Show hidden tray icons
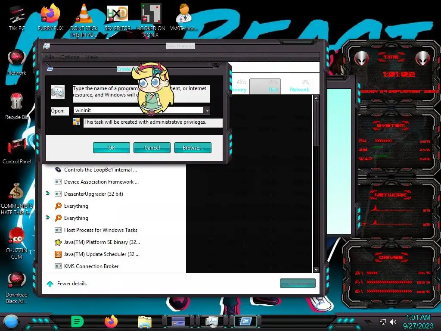This screenshot has width=441, height=331. [x=369, y=322]
